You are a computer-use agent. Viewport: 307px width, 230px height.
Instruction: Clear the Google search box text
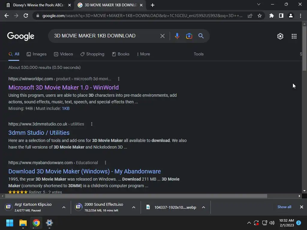162,36
